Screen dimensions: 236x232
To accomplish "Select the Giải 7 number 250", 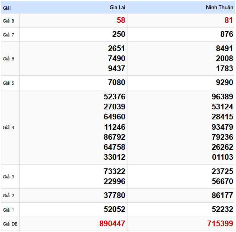I will click(119, 34).
